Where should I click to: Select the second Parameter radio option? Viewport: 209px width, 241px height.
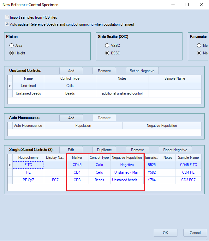tap(199, 53)
